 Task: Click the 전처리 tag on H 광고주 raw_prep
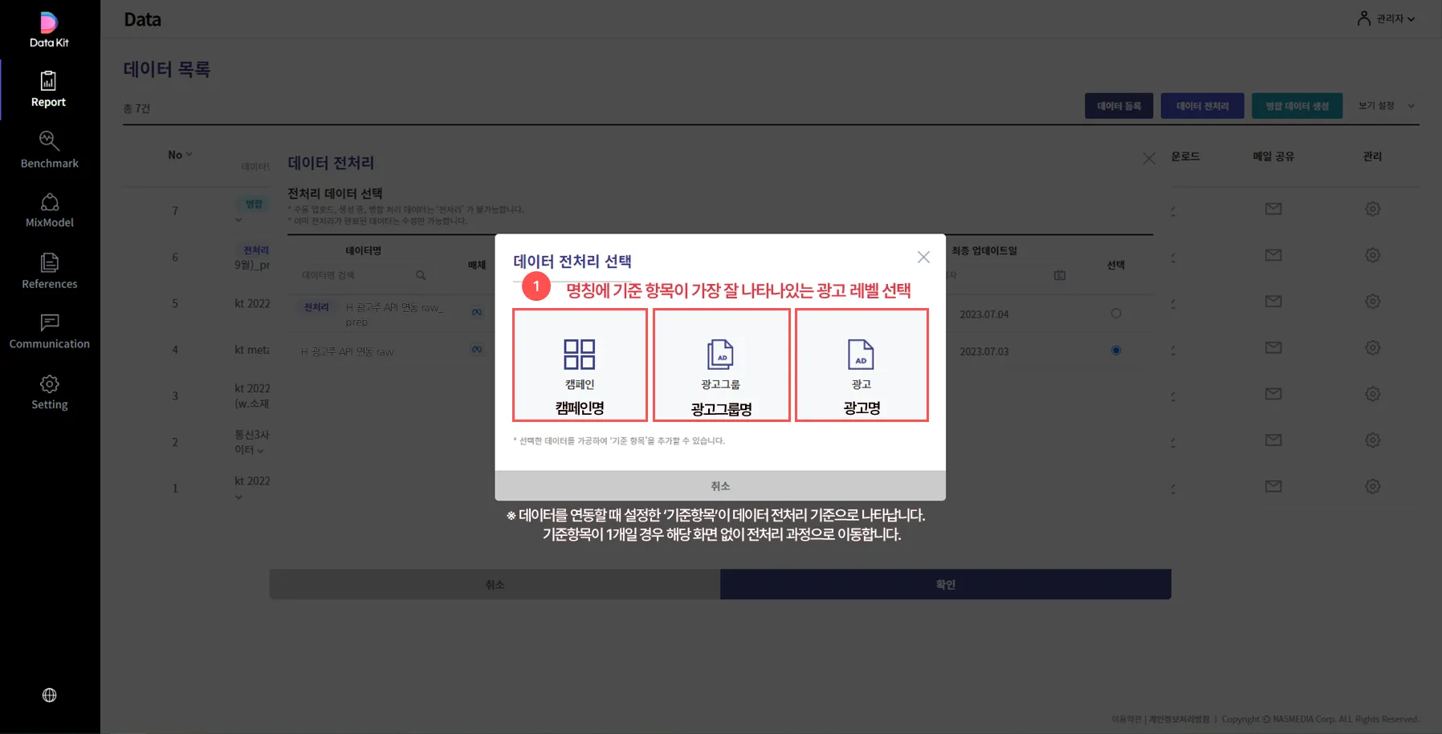(x=316, y=307)
